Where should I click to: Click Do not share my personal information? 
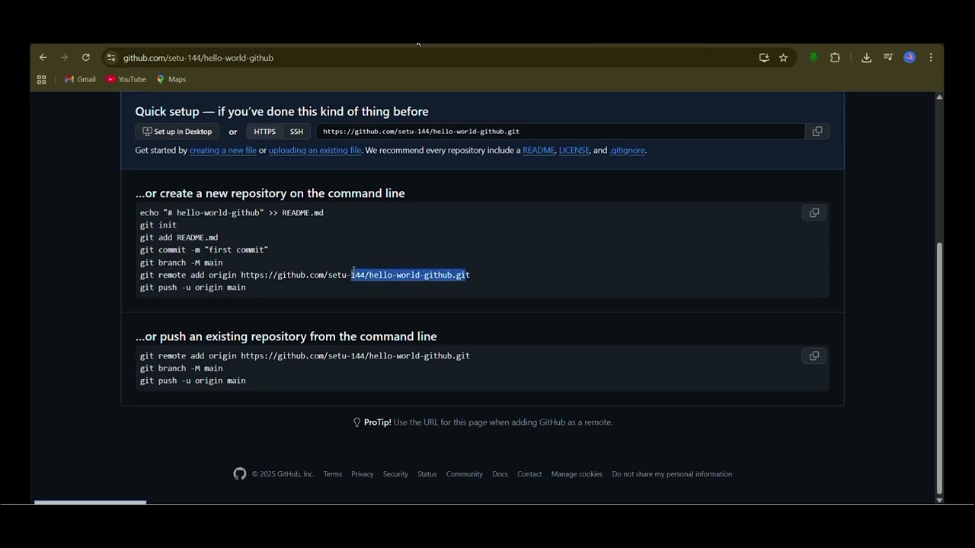pos(672,474)
